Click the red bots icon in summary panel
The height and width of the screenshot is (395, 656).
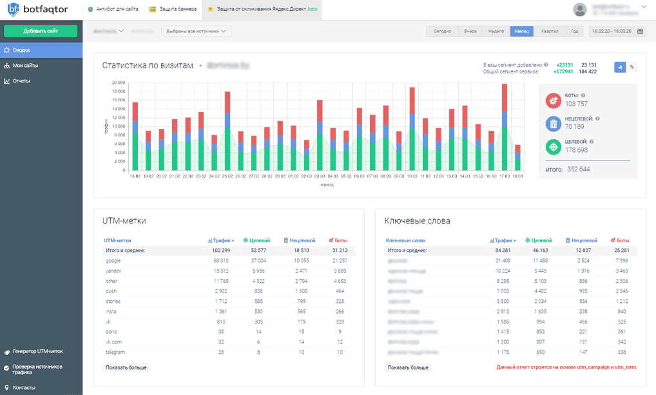point(554,101)
